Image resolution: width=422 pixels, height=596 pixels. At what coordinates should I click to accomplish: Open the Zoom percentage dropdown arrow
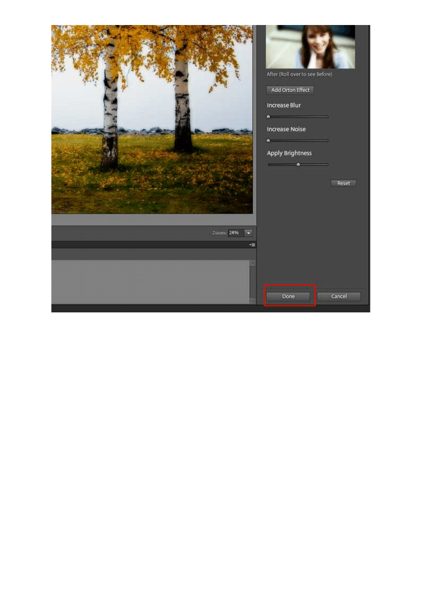point(248,233)
